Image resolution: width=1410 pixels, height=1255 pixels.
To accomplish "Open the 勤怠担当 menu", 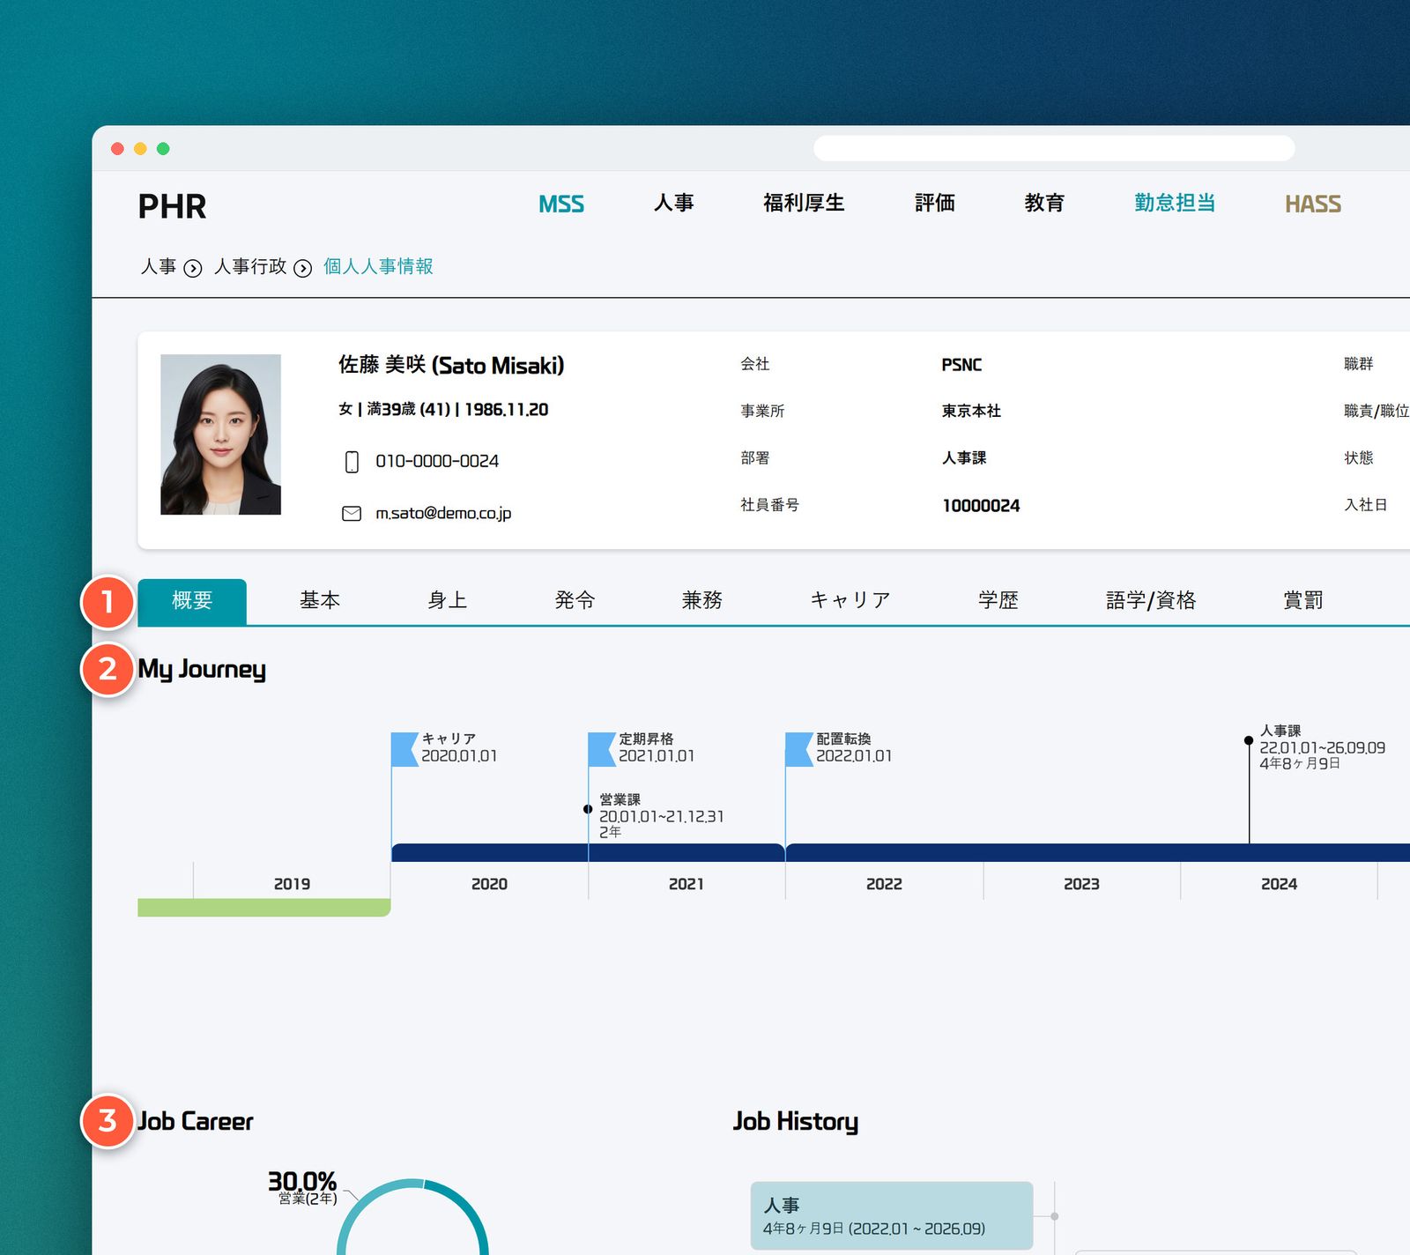I will point(1175,203).
